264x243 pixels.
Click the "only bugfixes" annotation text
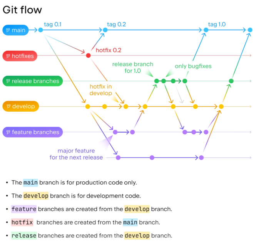pyautogui.click(x=193, y=66)
